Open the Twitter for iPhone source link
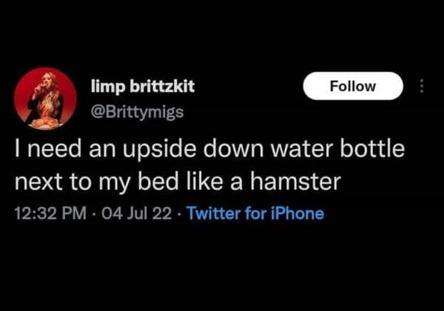This screenshot has height=311, width=444. coord(255,213)
